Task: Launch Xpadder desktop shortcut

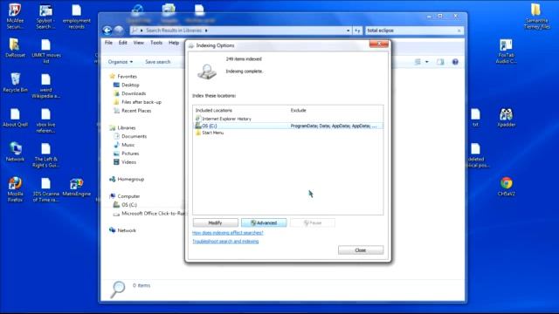Action: click(507, 118)
